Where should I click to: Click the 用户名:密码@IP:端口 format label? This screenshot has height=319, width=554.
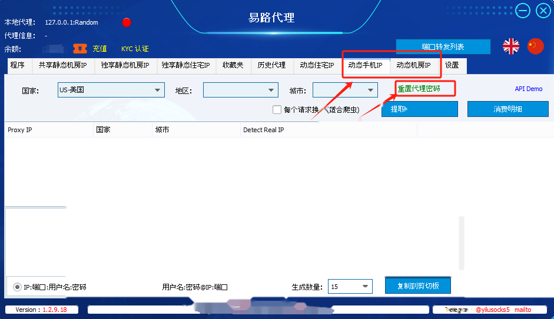[x=195, y=287]
